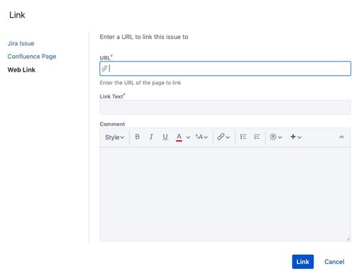This screenshot has width=359, height=279.
Task: Open the link insertion dropdown in toolbar
Action: tap(223, 137)
